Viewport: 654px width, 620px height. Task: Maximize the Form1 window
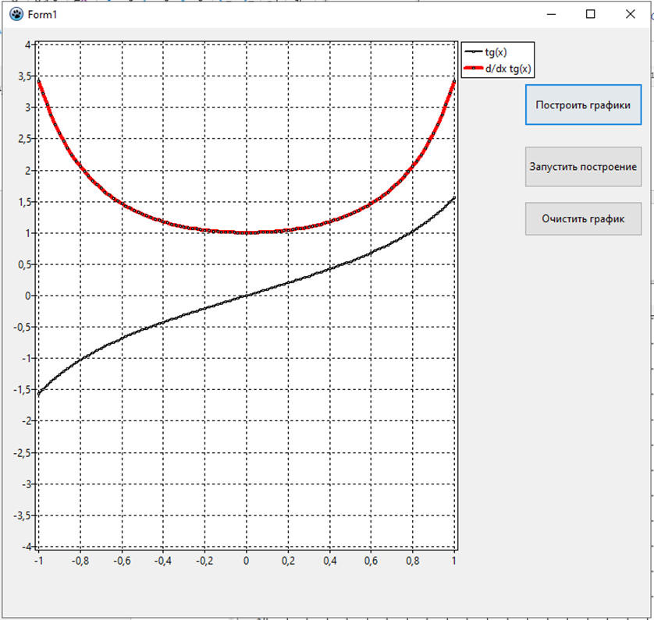(x=591, y=14)
